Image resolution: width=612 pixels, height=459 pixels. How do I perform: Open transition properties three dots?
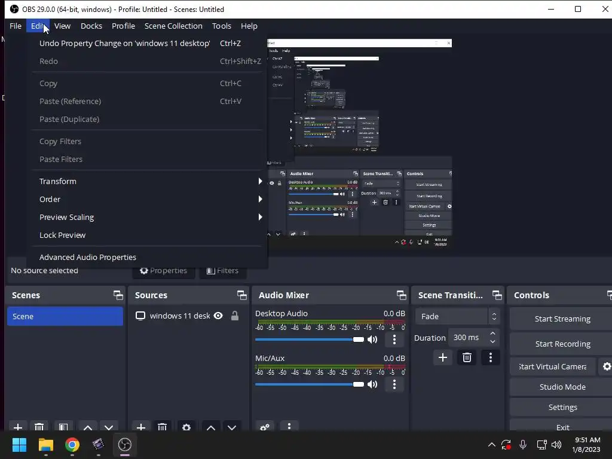coord(491,357)
